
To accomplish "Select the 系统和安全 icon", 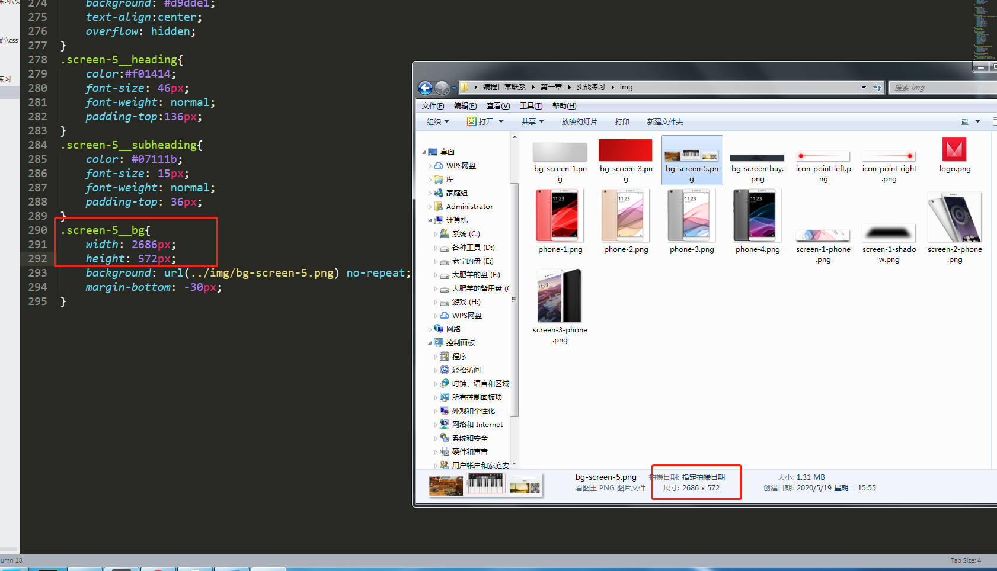I will tap(445, 438).
